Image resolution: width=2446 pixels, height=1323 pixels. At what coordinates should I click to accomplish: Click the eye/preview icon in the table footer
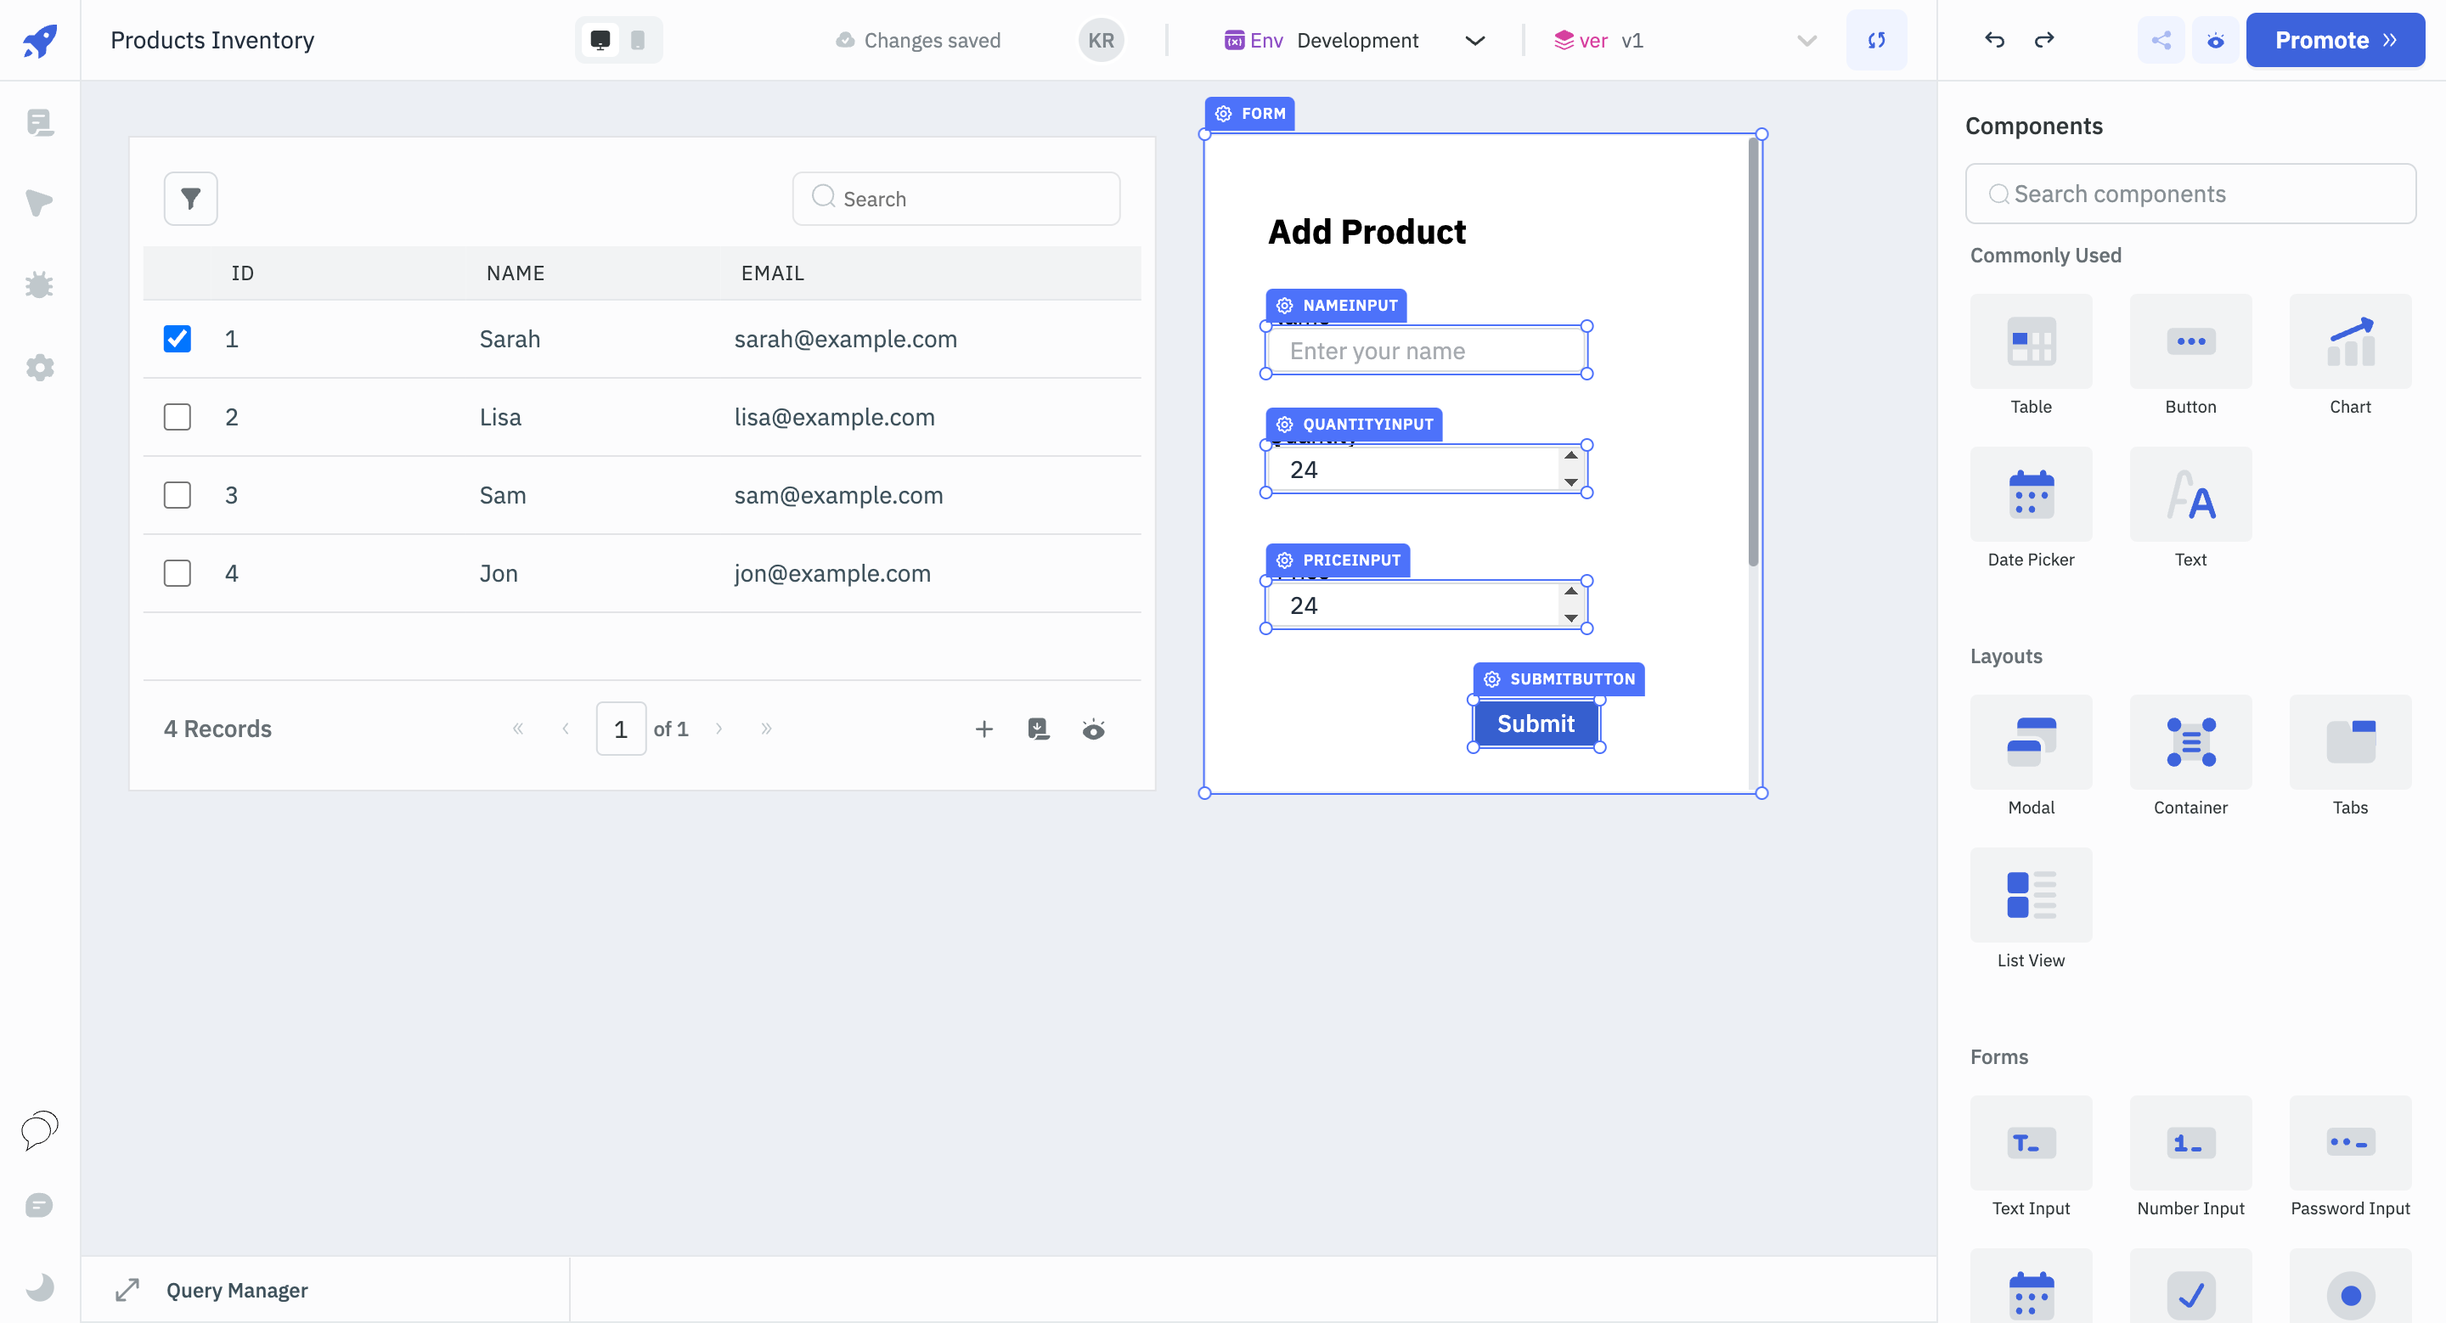1093,730
